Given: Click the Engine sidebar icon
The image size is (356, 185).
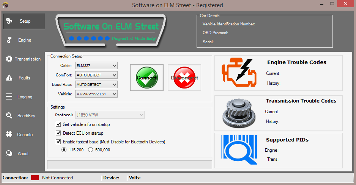Looking at the screenshot, I should [9, 40].
